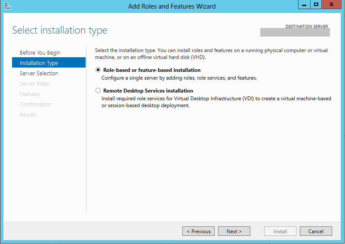Click the Add Roles and Features Wizard title
Image resolution: width=345 pixels, height=244 pixels.
pyautogui.click(x=172, y=6)
